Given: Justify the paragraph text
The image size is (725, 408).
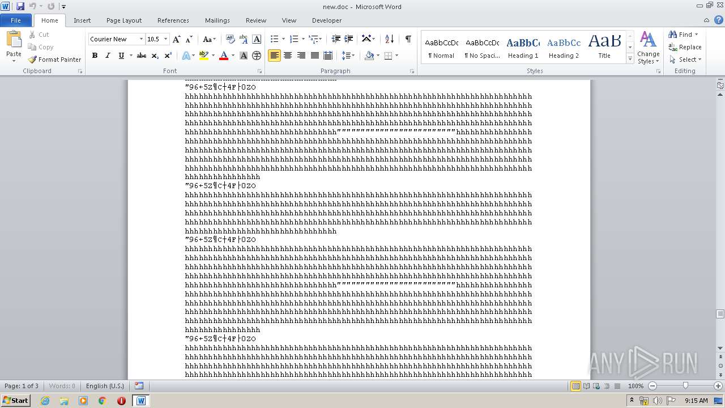Looking at the screenshot, I should [314, 56].
